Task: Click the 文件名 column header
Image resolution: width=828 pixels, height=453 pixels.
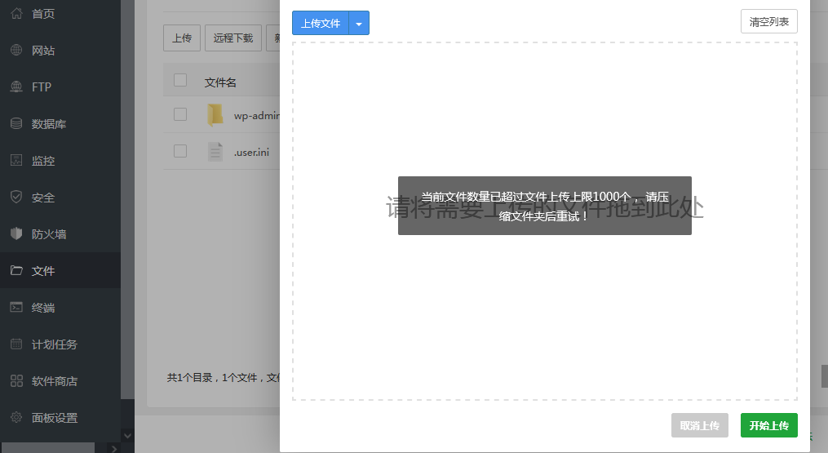Action: pyautogui.click(x=220, y=82)
